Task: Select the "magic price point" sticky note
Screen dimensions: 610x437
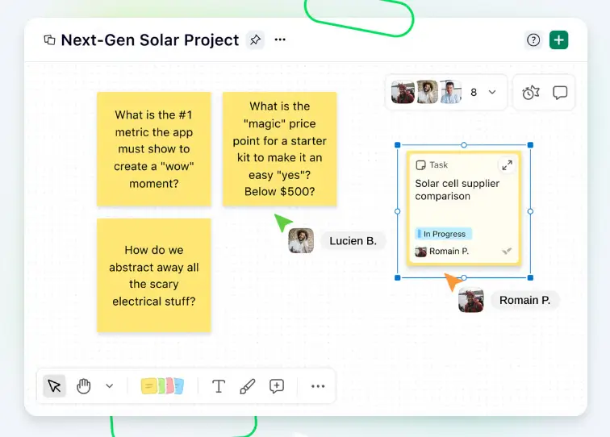Action: click(x=280, y=149)
